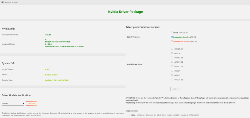Click 'Select preferred driver version' heading
This screenshot has width=250, height=118.
(143, 27)
